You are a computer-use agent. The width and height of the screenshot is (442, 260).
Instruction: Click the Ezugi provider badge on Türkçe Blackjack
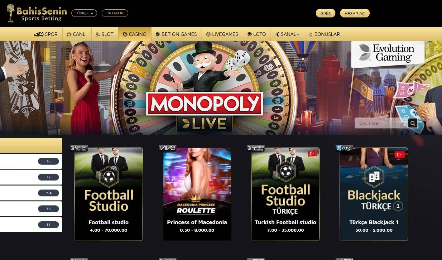pos(344,148)
